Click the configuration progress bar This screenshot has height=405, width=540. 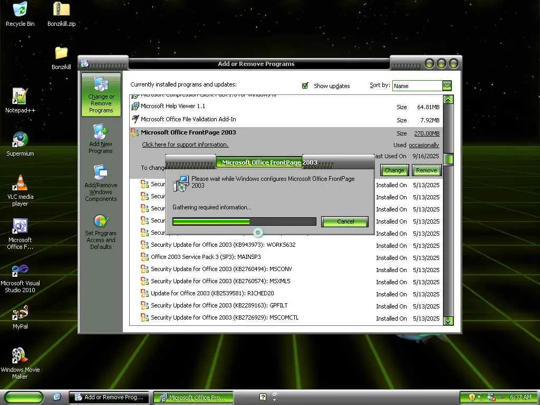click(x=244, y=221)
